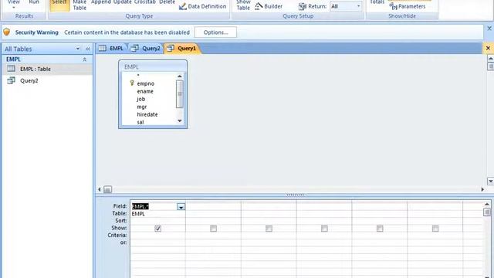Click the EMPL field list scrollbar thumb
The height and width of the screenshot is (278, 494).
pyautogui.click(x=180, y=93)
